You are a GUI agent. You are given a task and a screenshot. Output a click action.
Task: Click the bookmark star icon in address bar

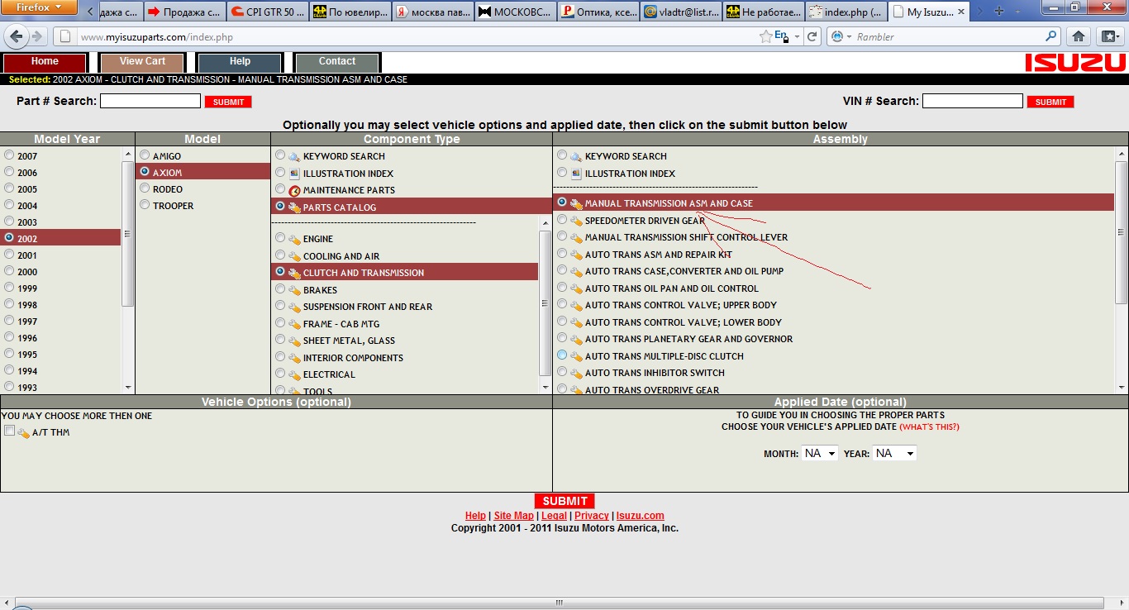tap(766, 36)
